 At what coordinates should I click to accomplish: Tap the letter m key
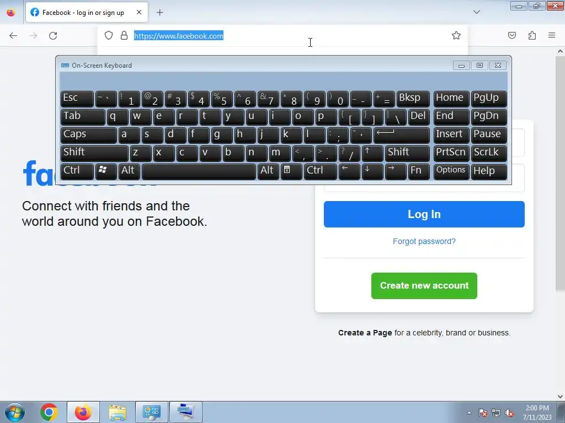(280, 153)
